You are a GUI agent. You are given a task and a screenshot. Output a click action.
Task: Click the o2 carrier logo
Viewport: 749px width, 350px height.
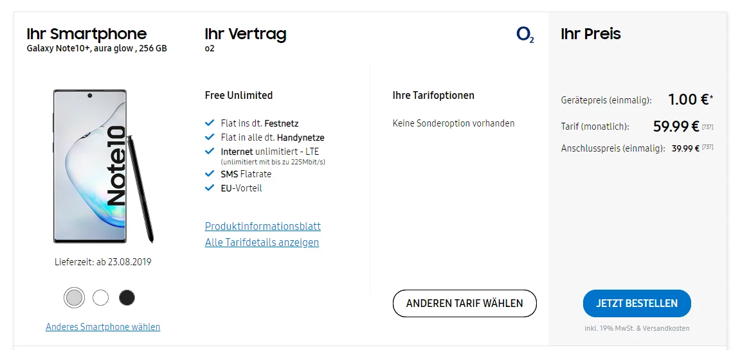[x=525, y=35]
